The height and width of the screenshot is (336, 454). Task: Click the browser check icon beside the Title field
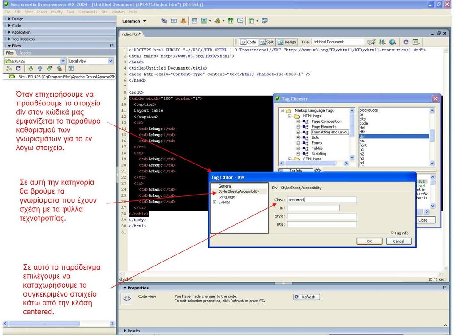(371, 42)
